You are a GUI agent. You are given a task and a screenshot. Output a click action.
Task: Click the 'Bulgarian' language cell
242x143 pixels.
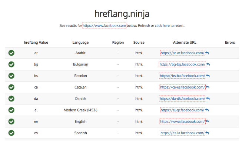[80, 64]
